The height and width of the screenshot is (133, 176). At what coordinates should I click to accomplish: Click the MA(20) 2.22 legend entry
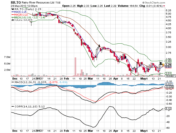click(20, 15)
